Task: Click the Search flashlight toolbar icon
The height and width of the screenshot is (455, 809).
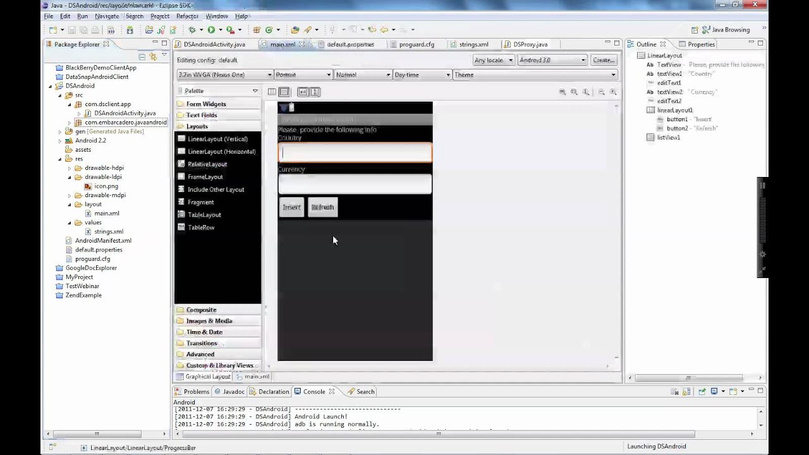Action: [308, 30]
